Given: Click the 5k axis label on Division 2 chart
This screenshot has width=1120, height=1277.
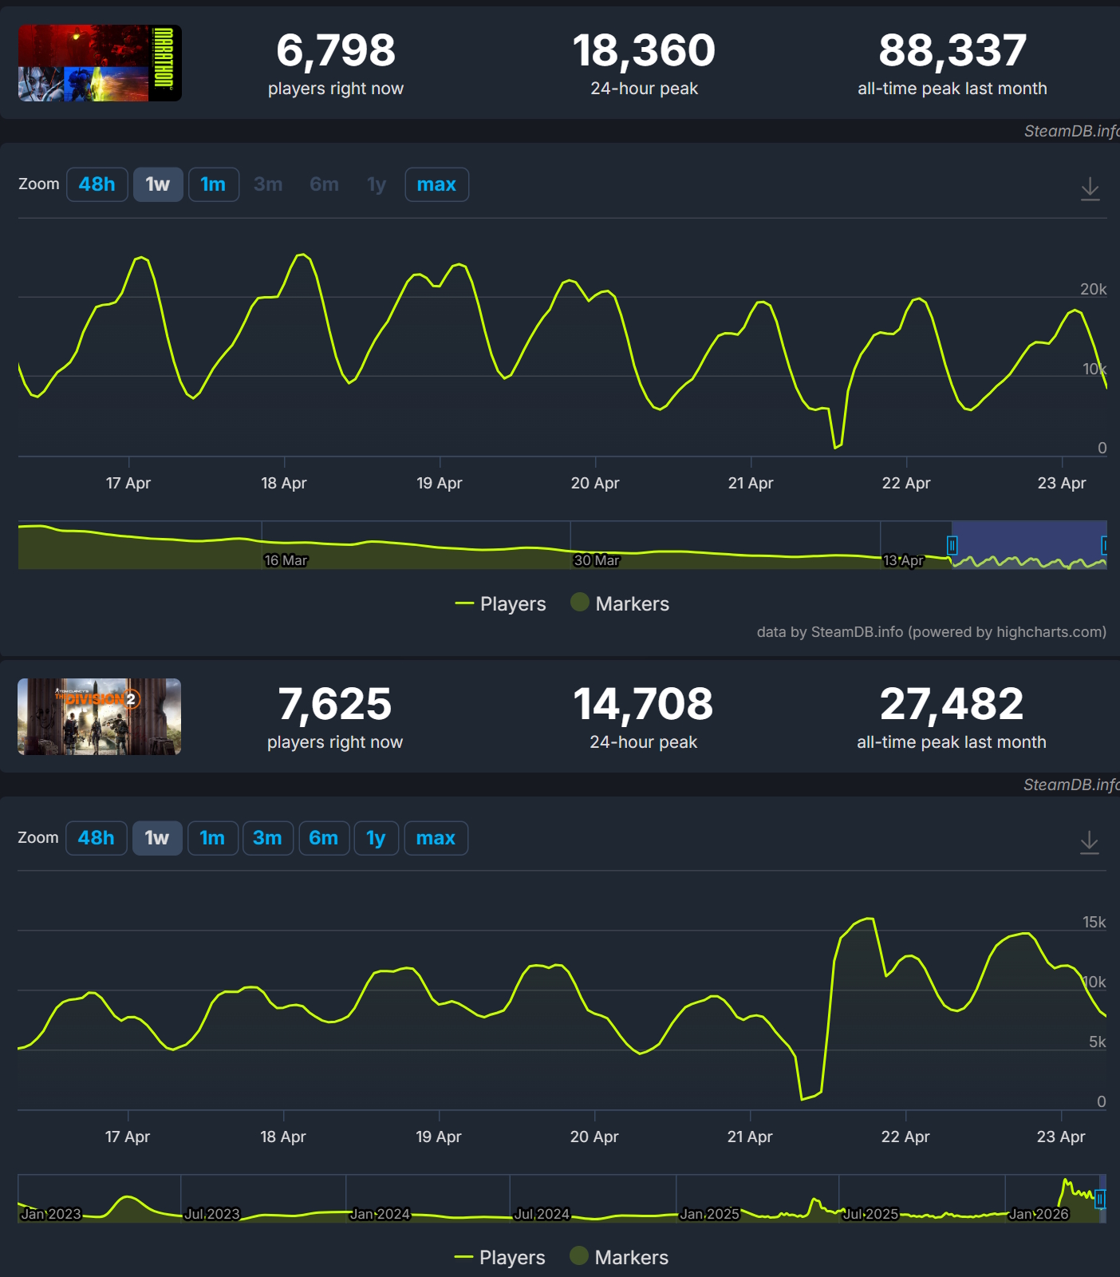Looking at the screenshot, I should click(1098, 1042).
